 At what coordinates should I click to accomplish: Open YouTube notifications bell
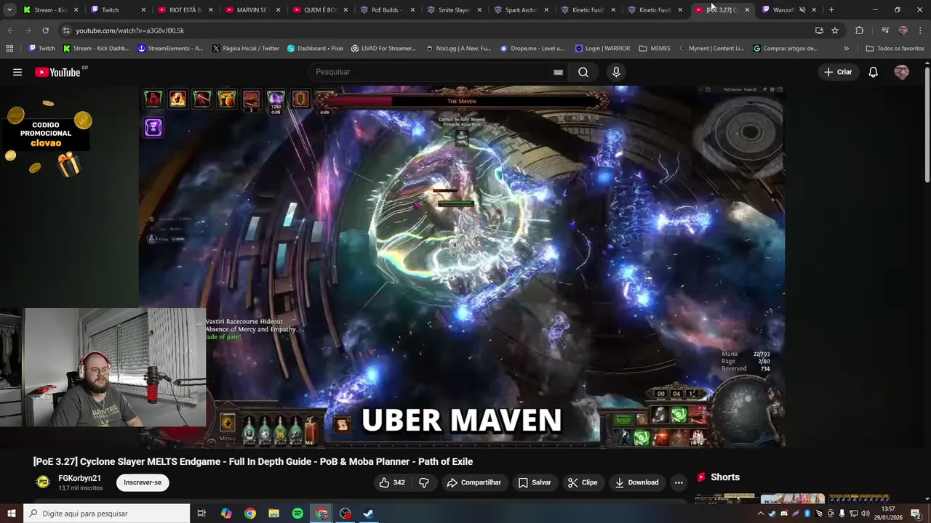873,72
